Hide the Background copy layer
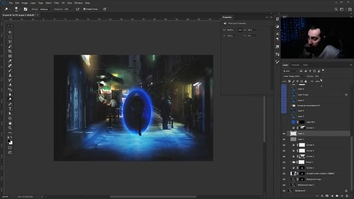 point(284,179)
